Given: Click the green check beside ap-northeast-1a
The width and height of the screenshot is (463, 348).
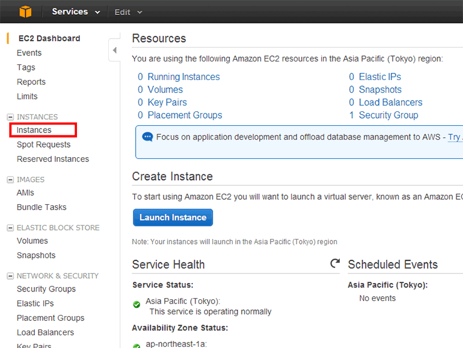Looking at the screenshot, I should pyautogui.click(x=137, y=345).
